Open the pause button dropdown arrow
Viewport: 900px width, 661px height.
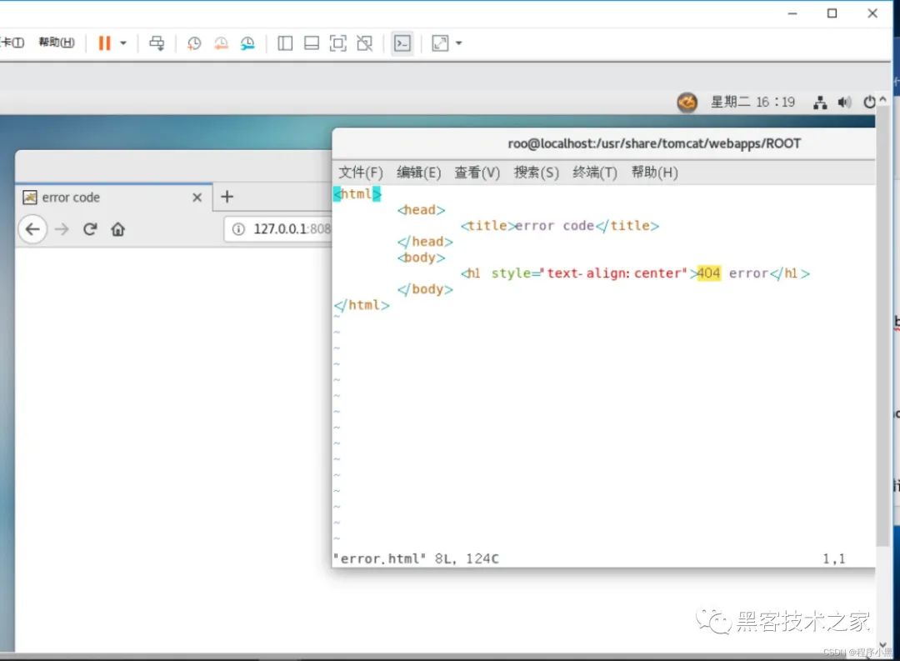coord(122,43)
